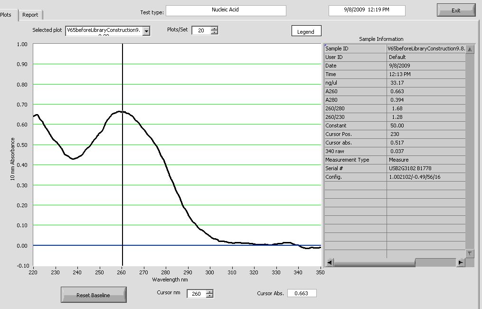Screen dimensions: 482x309
Task: Increase the Cursor nm value
Action: 209,292
